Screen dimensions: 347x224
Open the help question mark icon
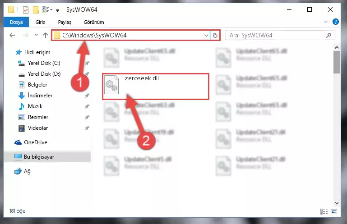coord(335,22)
